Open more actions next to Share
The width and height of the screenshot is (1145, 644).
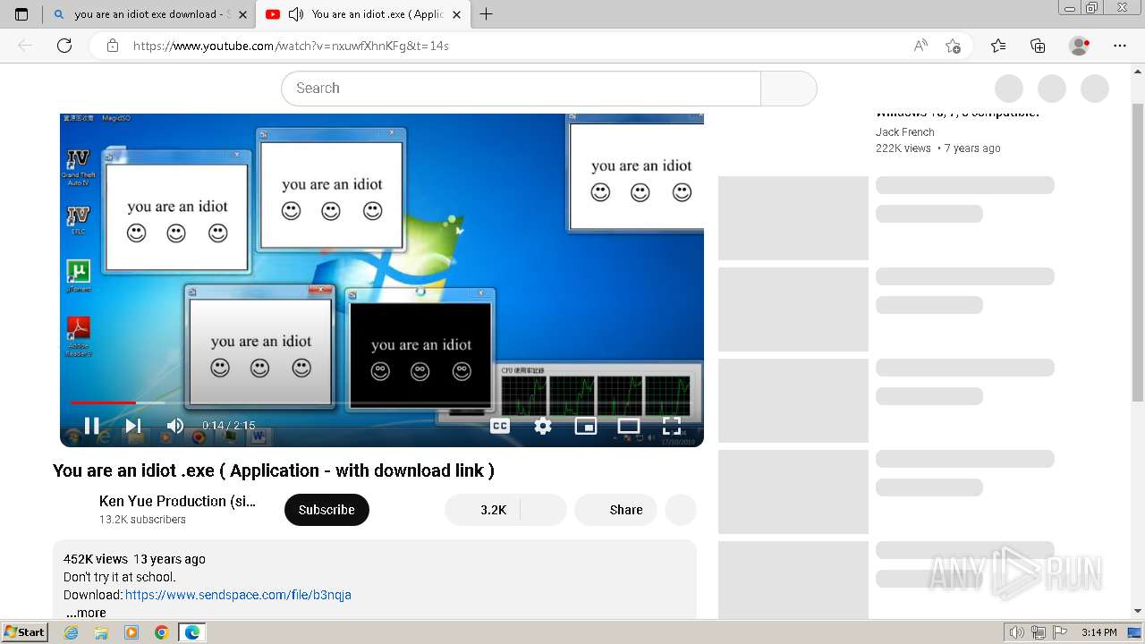[681, 510]
